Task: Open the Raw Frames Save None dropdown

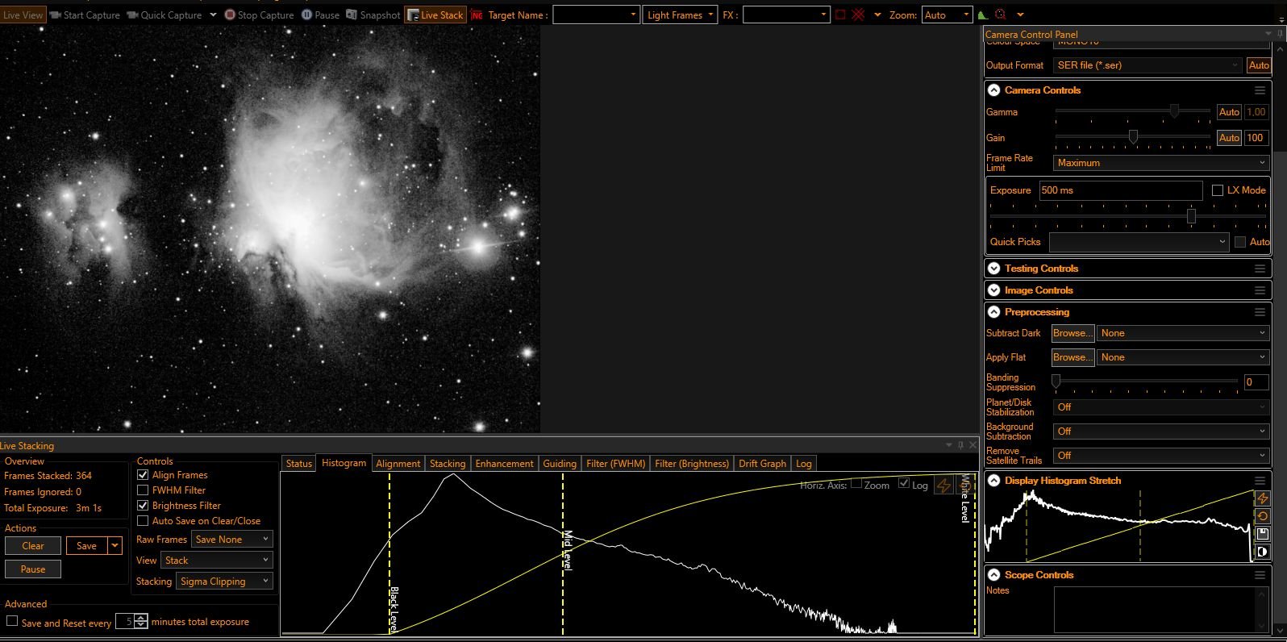Action: click(232, 540)
